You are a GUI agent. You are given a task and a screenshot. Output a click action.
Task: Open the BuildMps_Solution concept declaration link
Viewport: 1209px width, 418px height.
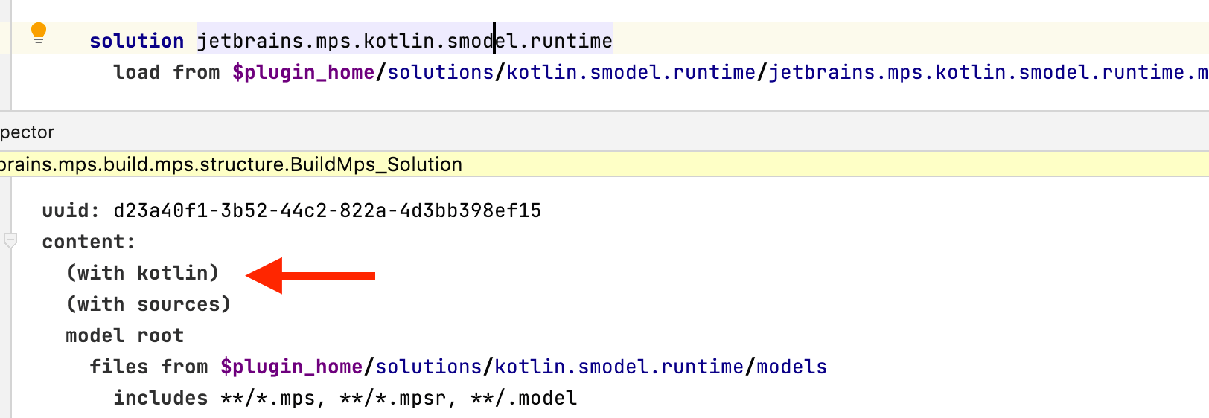[x=231, y=164]
